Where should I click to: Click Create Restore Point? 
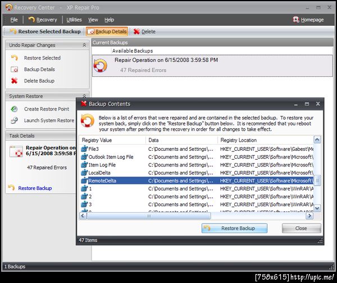click(47, 109)
